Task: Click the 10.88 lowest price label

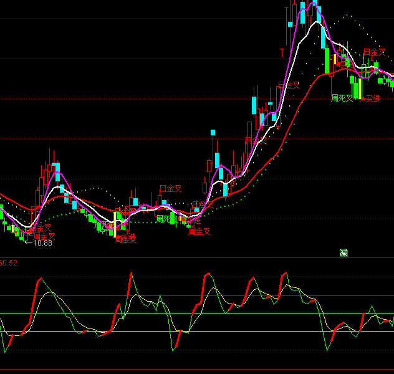Action: coord(42,243)
